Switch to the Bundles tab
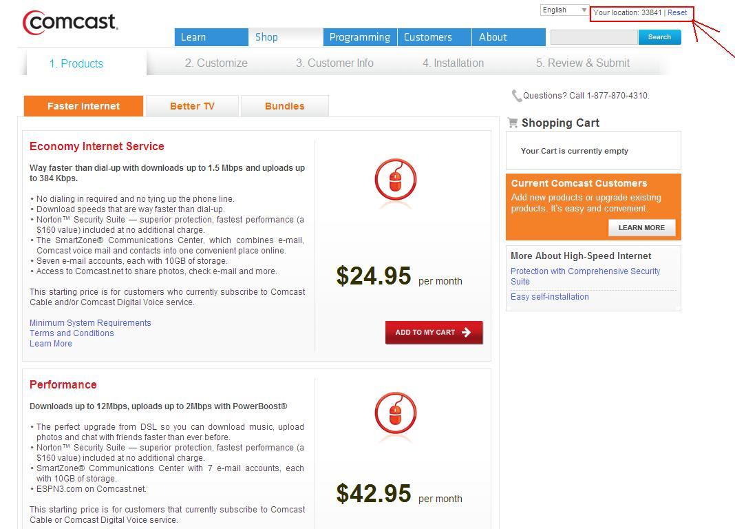The width and height of the screenshot is (735, 529). [x=284, y=106]
